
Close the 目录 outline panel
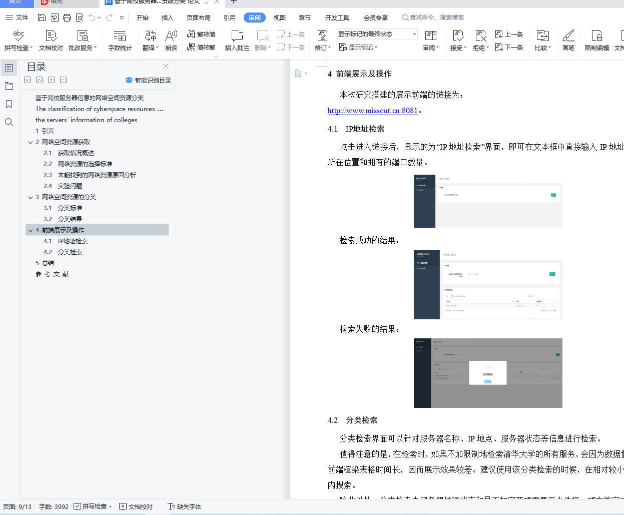166,66
